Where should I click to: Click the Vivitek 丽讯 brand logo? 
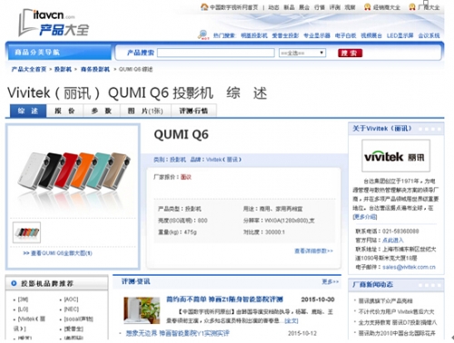396,156
